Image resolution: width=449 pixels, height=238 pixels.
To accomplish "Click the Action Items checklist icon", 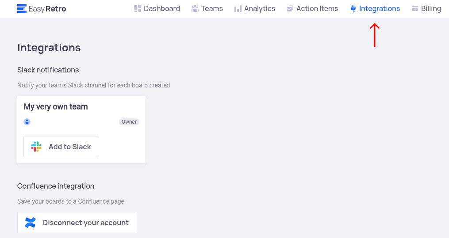I will point(290,8).
